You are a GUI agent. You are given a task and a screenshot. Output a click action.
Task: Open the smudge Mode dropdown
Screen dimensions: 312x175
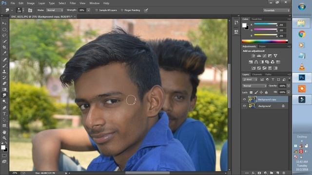click(55, 10)
